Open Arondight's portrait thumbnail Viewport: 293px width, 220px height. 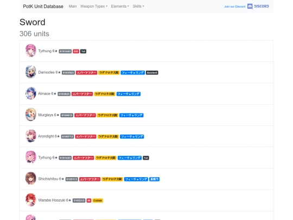point(30,136)
